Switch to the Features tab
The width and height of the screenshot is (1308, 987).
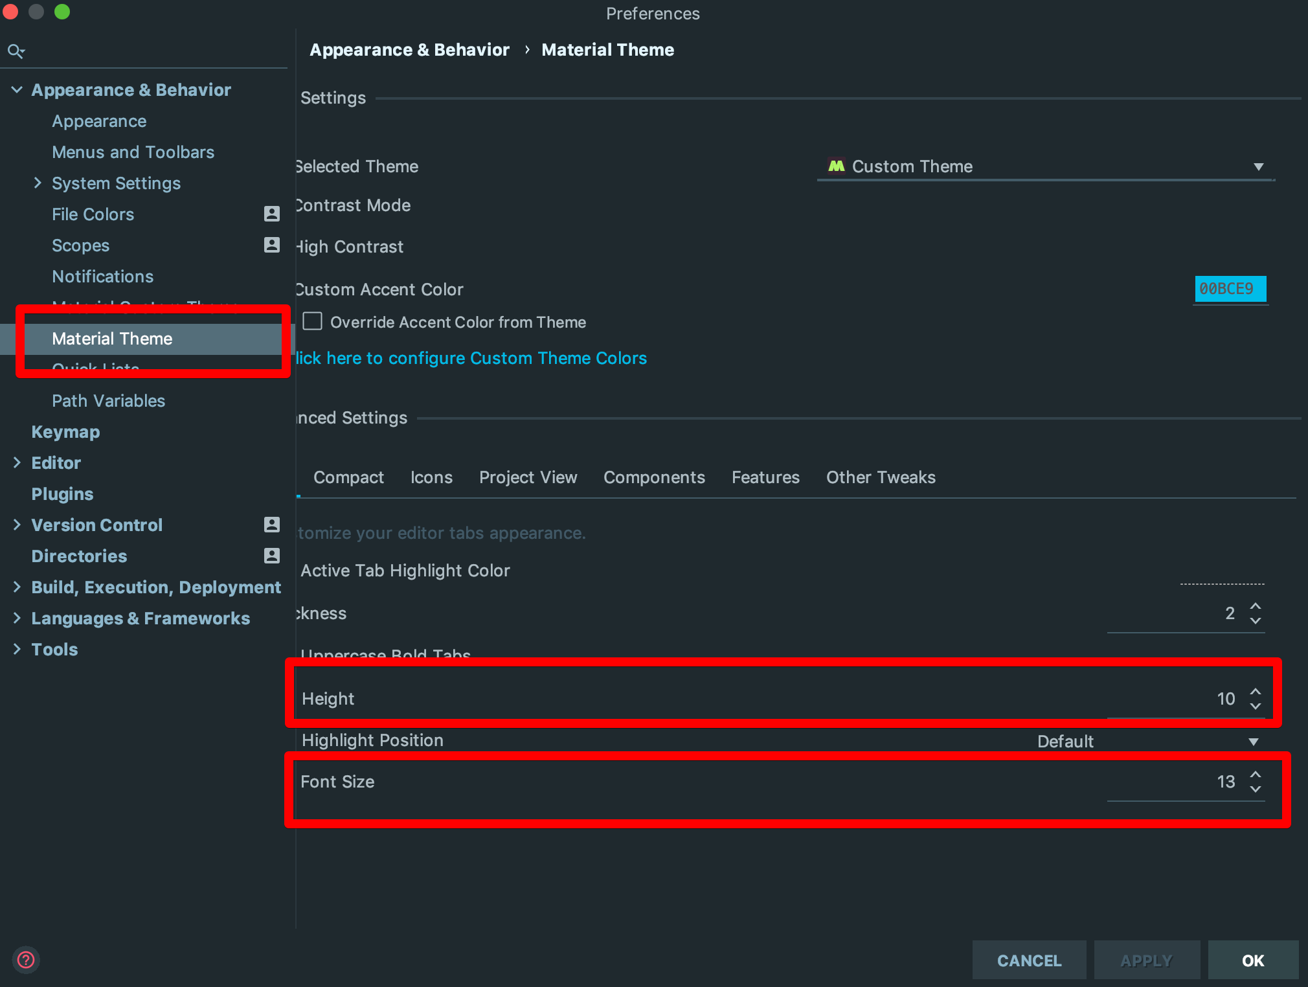click(x=765, y=477)
